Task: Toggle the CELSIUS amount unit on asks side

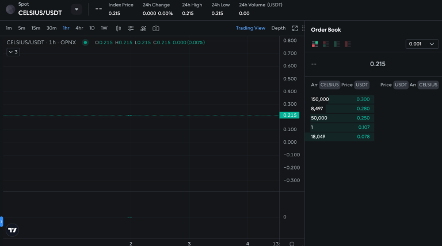Action: click(x=428, y=84)
